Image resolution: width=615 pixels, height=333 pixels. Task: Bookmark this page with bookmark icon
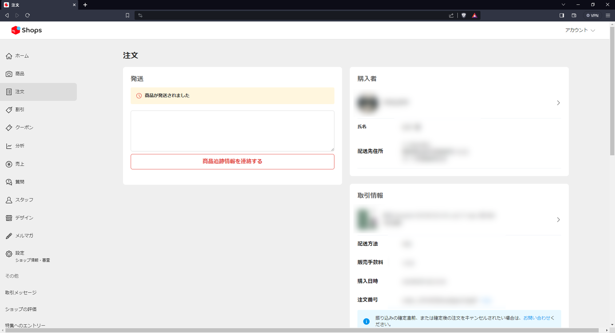(x=127, y=15)
